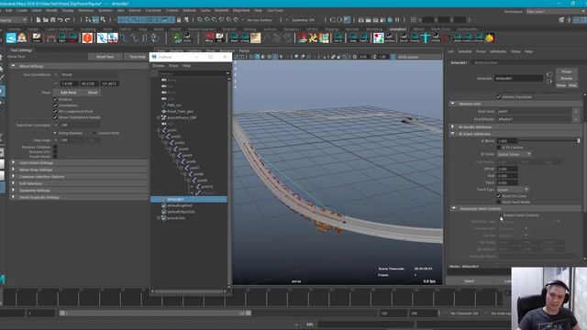The width and height of the screenshot is (587, 330).
Task: Click the arrow button next to End Effector
Action: [x=575, y=119]
